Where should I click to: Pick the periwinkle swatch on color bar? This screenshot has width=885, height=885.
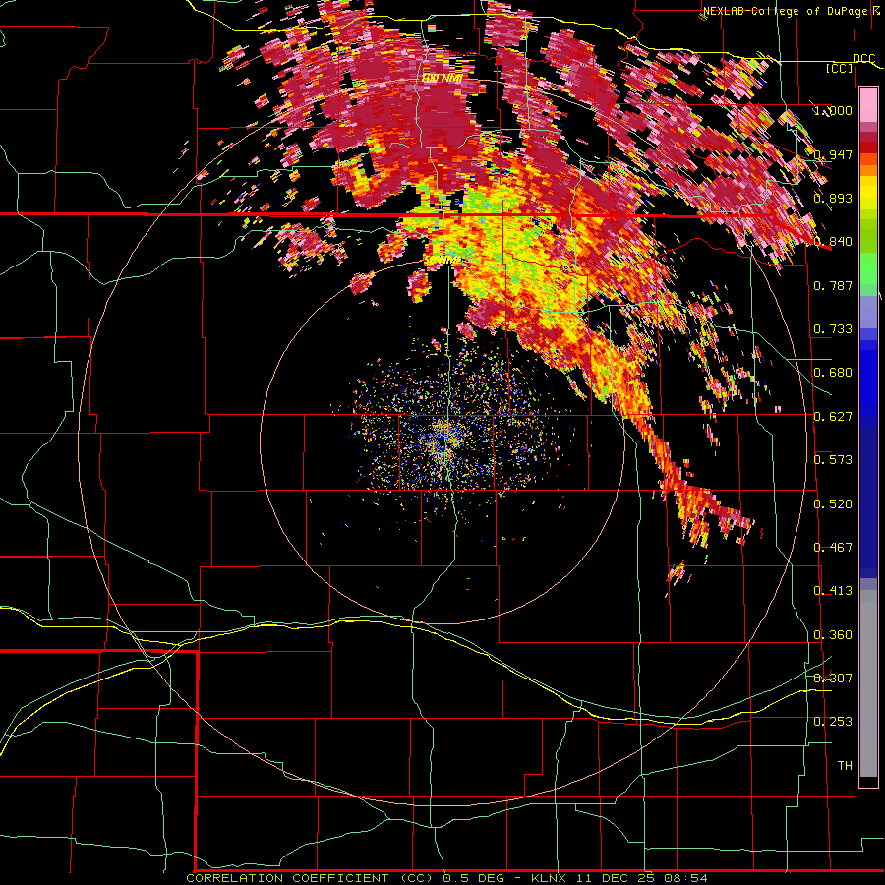[x=868, y=312]
